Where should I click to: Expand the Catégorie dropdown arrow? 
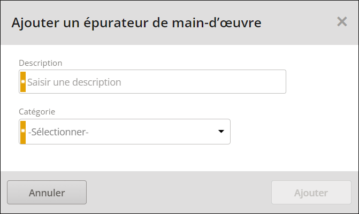pyautogui.click(x=221, y=132)
